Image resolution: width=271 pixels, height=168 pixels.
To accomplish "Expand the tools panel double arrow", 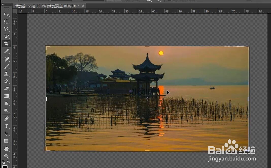I will point(3,5).
